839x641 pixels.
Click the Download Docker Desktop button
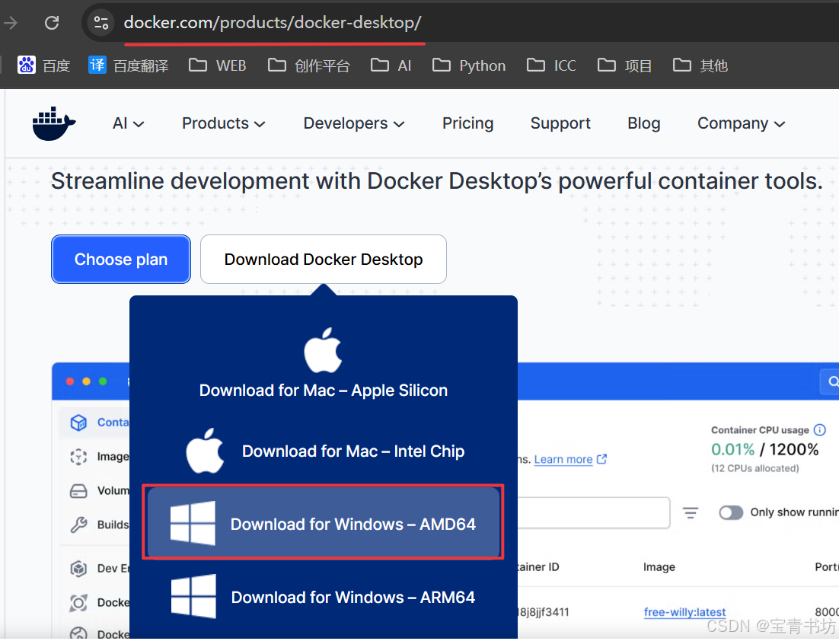click(323, 259)
